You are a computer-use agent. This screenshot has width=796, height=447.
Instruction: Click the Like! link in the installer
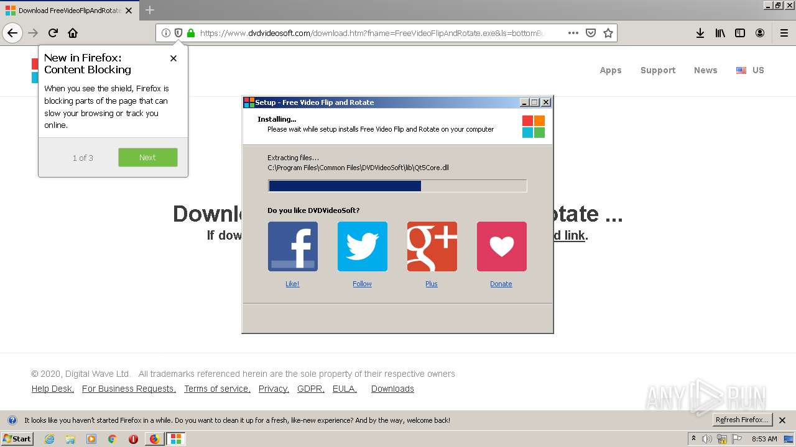(292, 284)
